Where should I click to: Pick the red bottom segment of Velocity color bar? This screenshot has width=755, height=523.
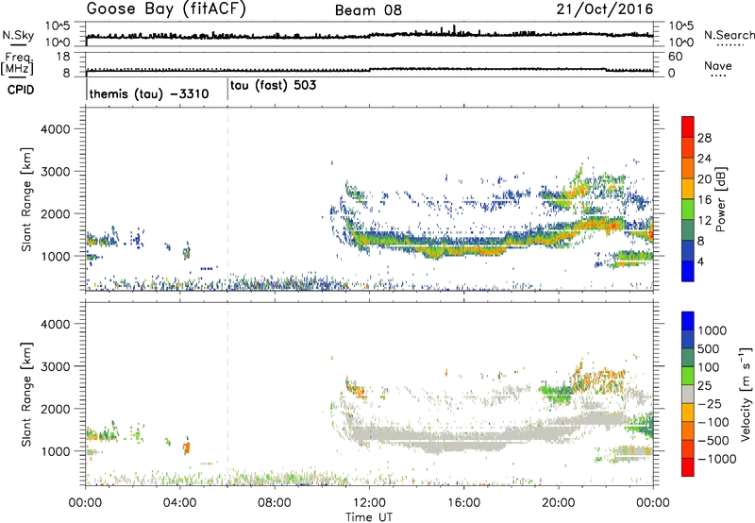(688, 467)
